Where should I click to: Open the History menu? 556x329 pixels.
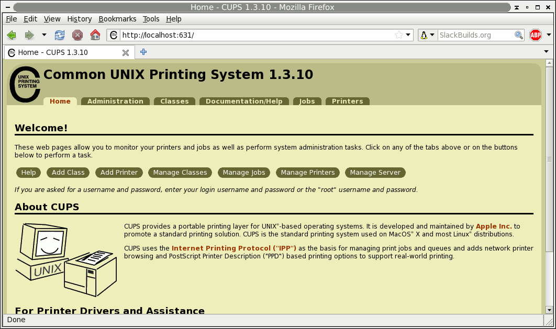point(80,19)
